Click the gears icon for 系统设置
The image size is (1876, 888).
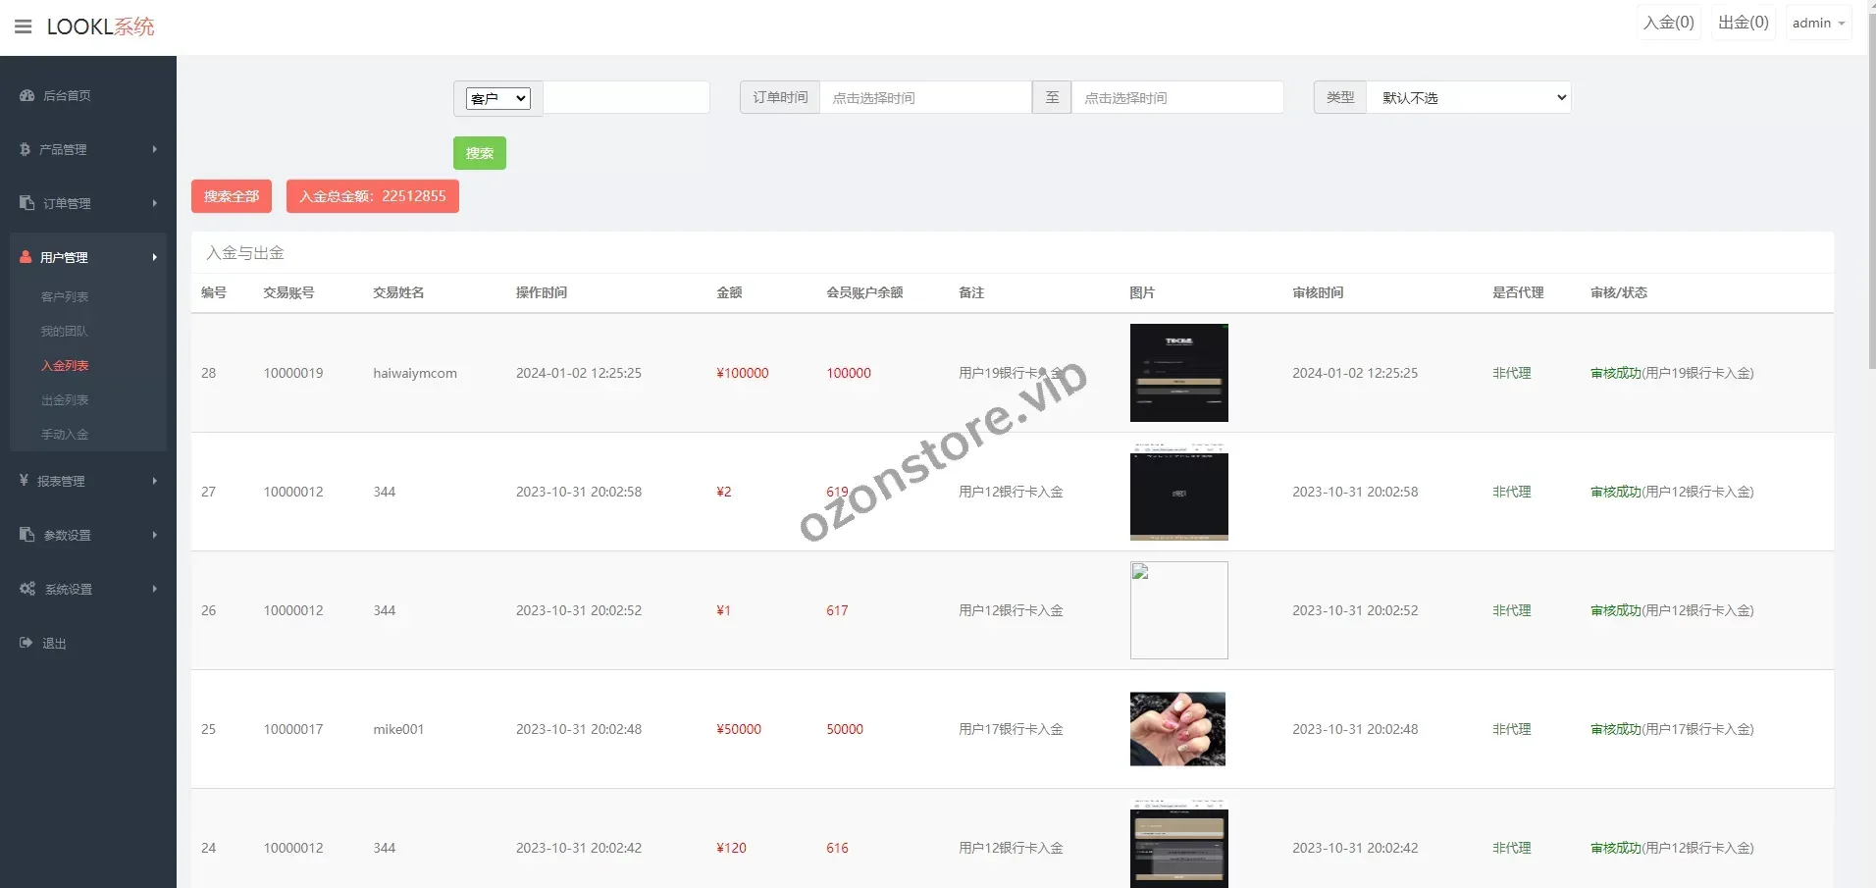[x=26, y=589]
